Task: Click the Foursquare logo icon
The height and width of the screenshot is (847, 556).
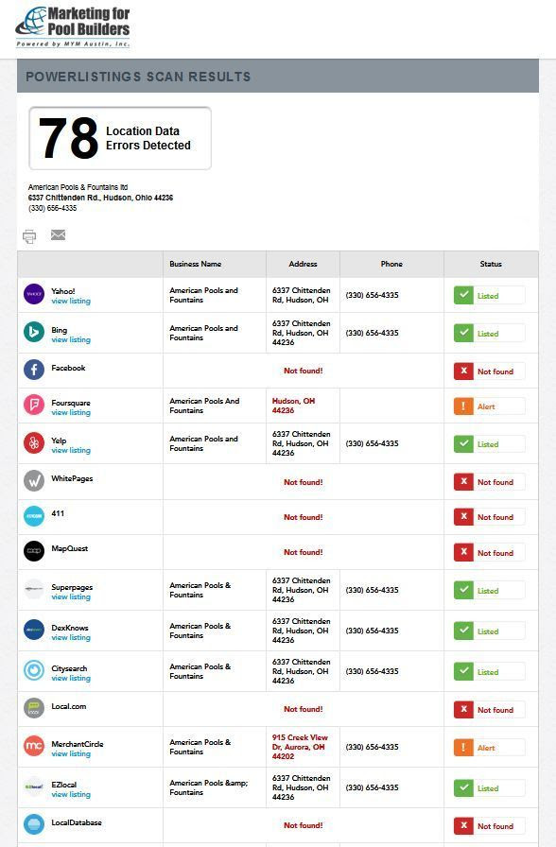Action: 34,405
